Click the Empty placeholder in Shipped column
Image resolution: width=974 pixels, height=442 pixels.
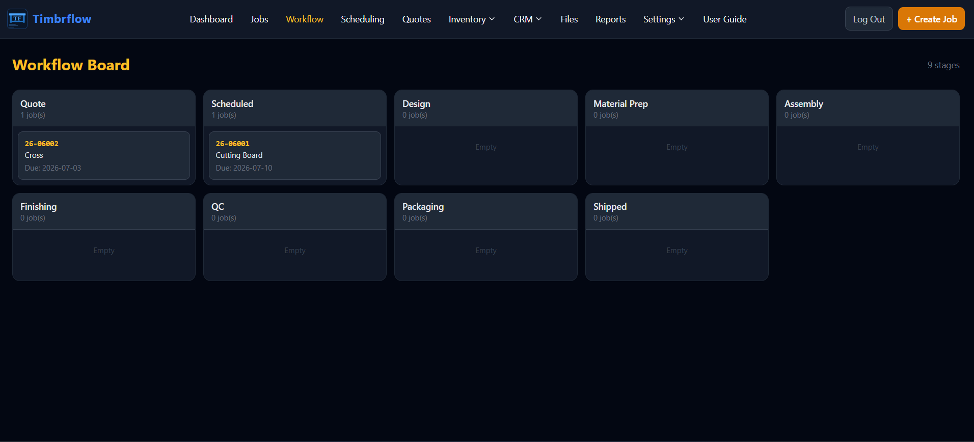coord(677,251)
